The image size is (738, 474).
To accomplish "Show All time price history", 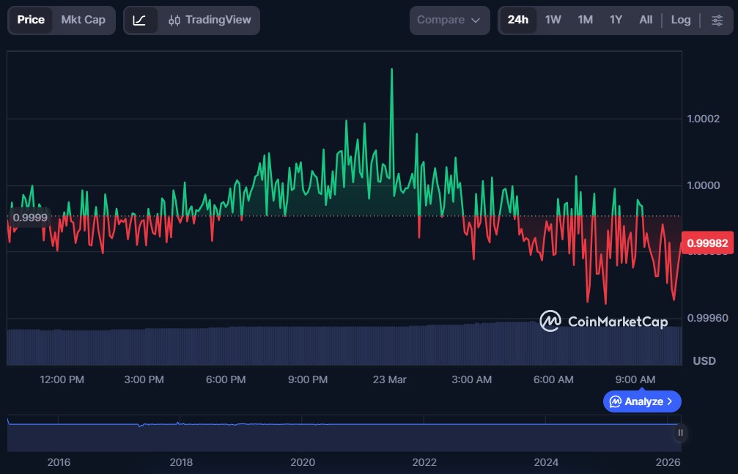I will point(646,21).
